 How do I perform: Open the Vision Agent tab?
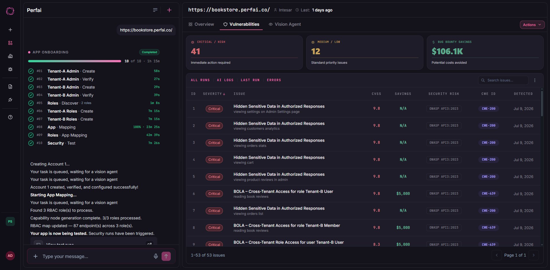(x=285, y=24)
